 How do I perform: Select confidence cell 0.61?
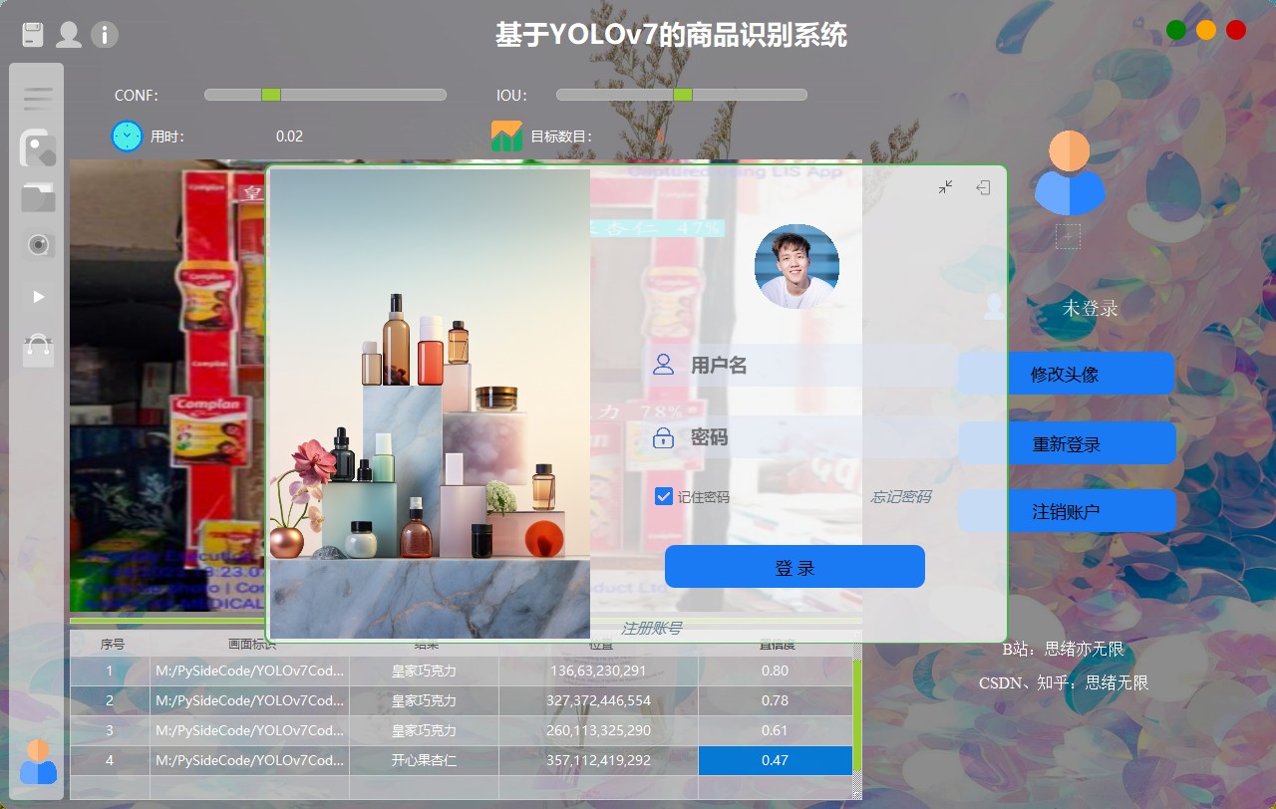point(775,730)
